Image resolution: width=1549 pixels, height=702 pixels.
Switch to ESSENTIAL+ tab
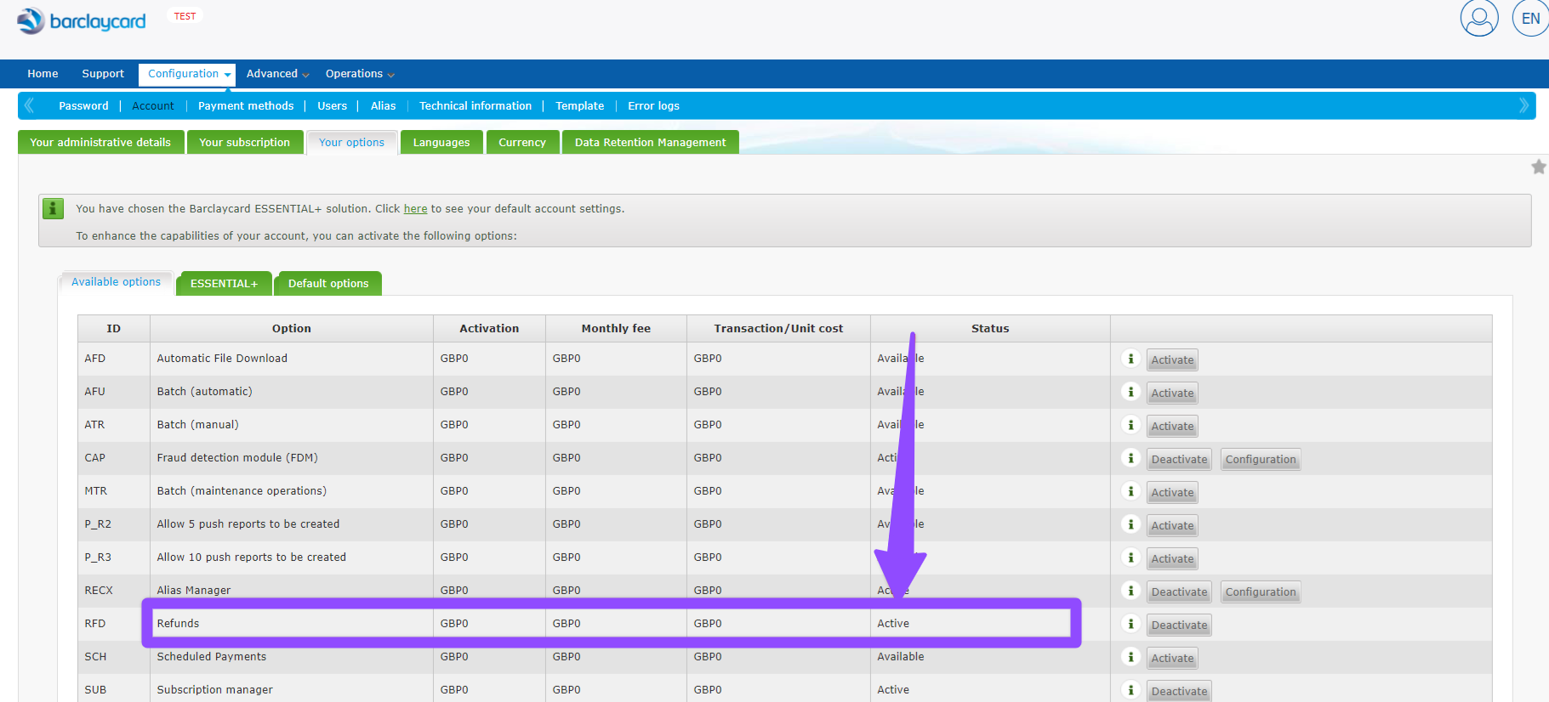click(224, 283)
